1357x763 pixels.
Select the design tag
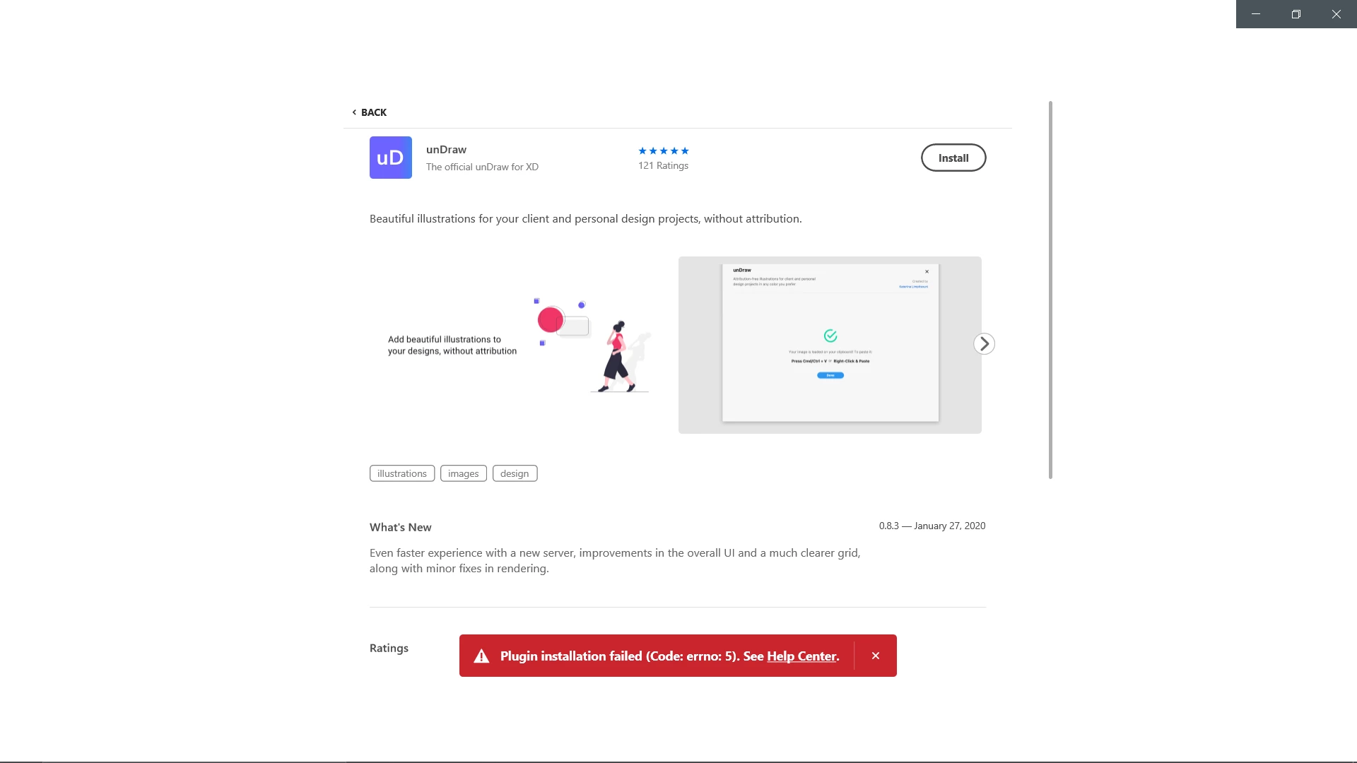click(515, 473)
